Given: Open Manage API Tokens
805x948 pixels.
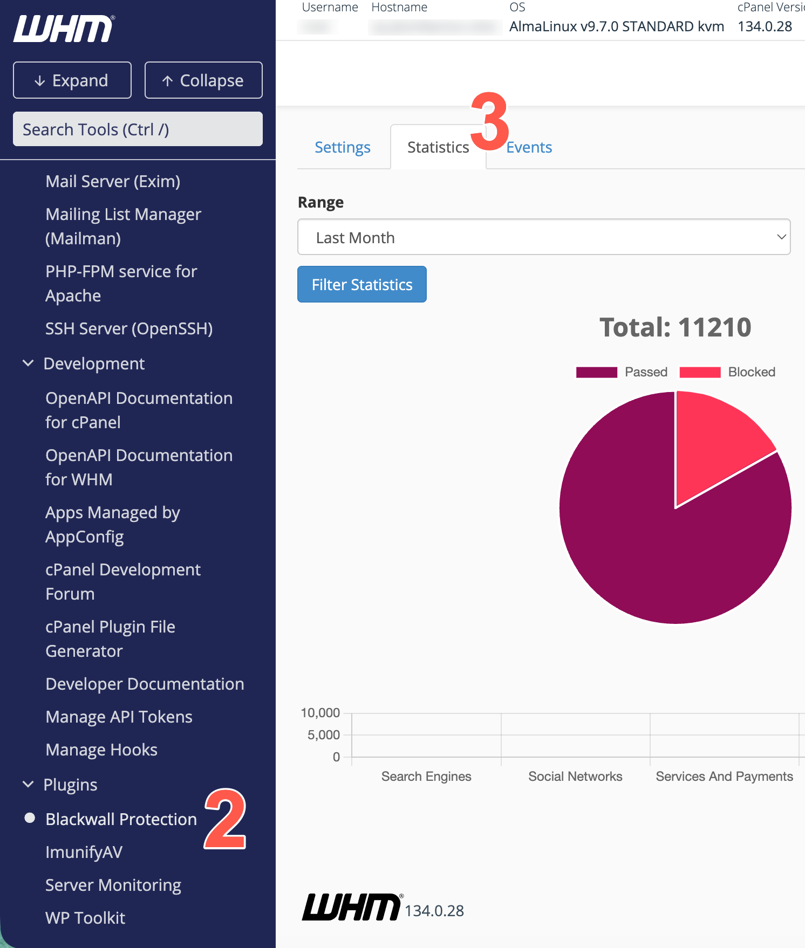Looking at the screenshot, I should tap(119, 717).
